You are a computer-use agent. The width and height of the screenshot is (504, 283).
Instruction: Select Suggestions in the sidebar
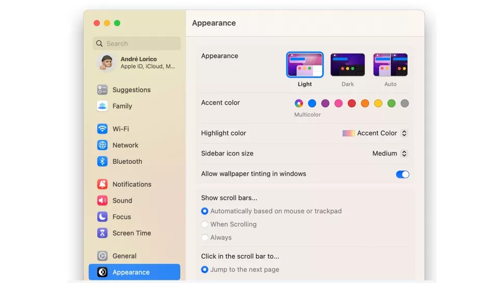(x=131, y=90)
